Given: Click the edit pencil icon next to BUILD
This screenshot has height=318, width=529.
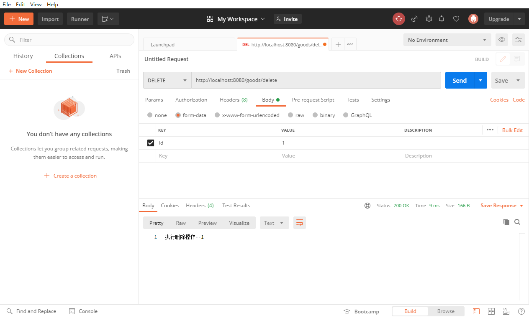Looking at the screenshot, I should [503, 59].
